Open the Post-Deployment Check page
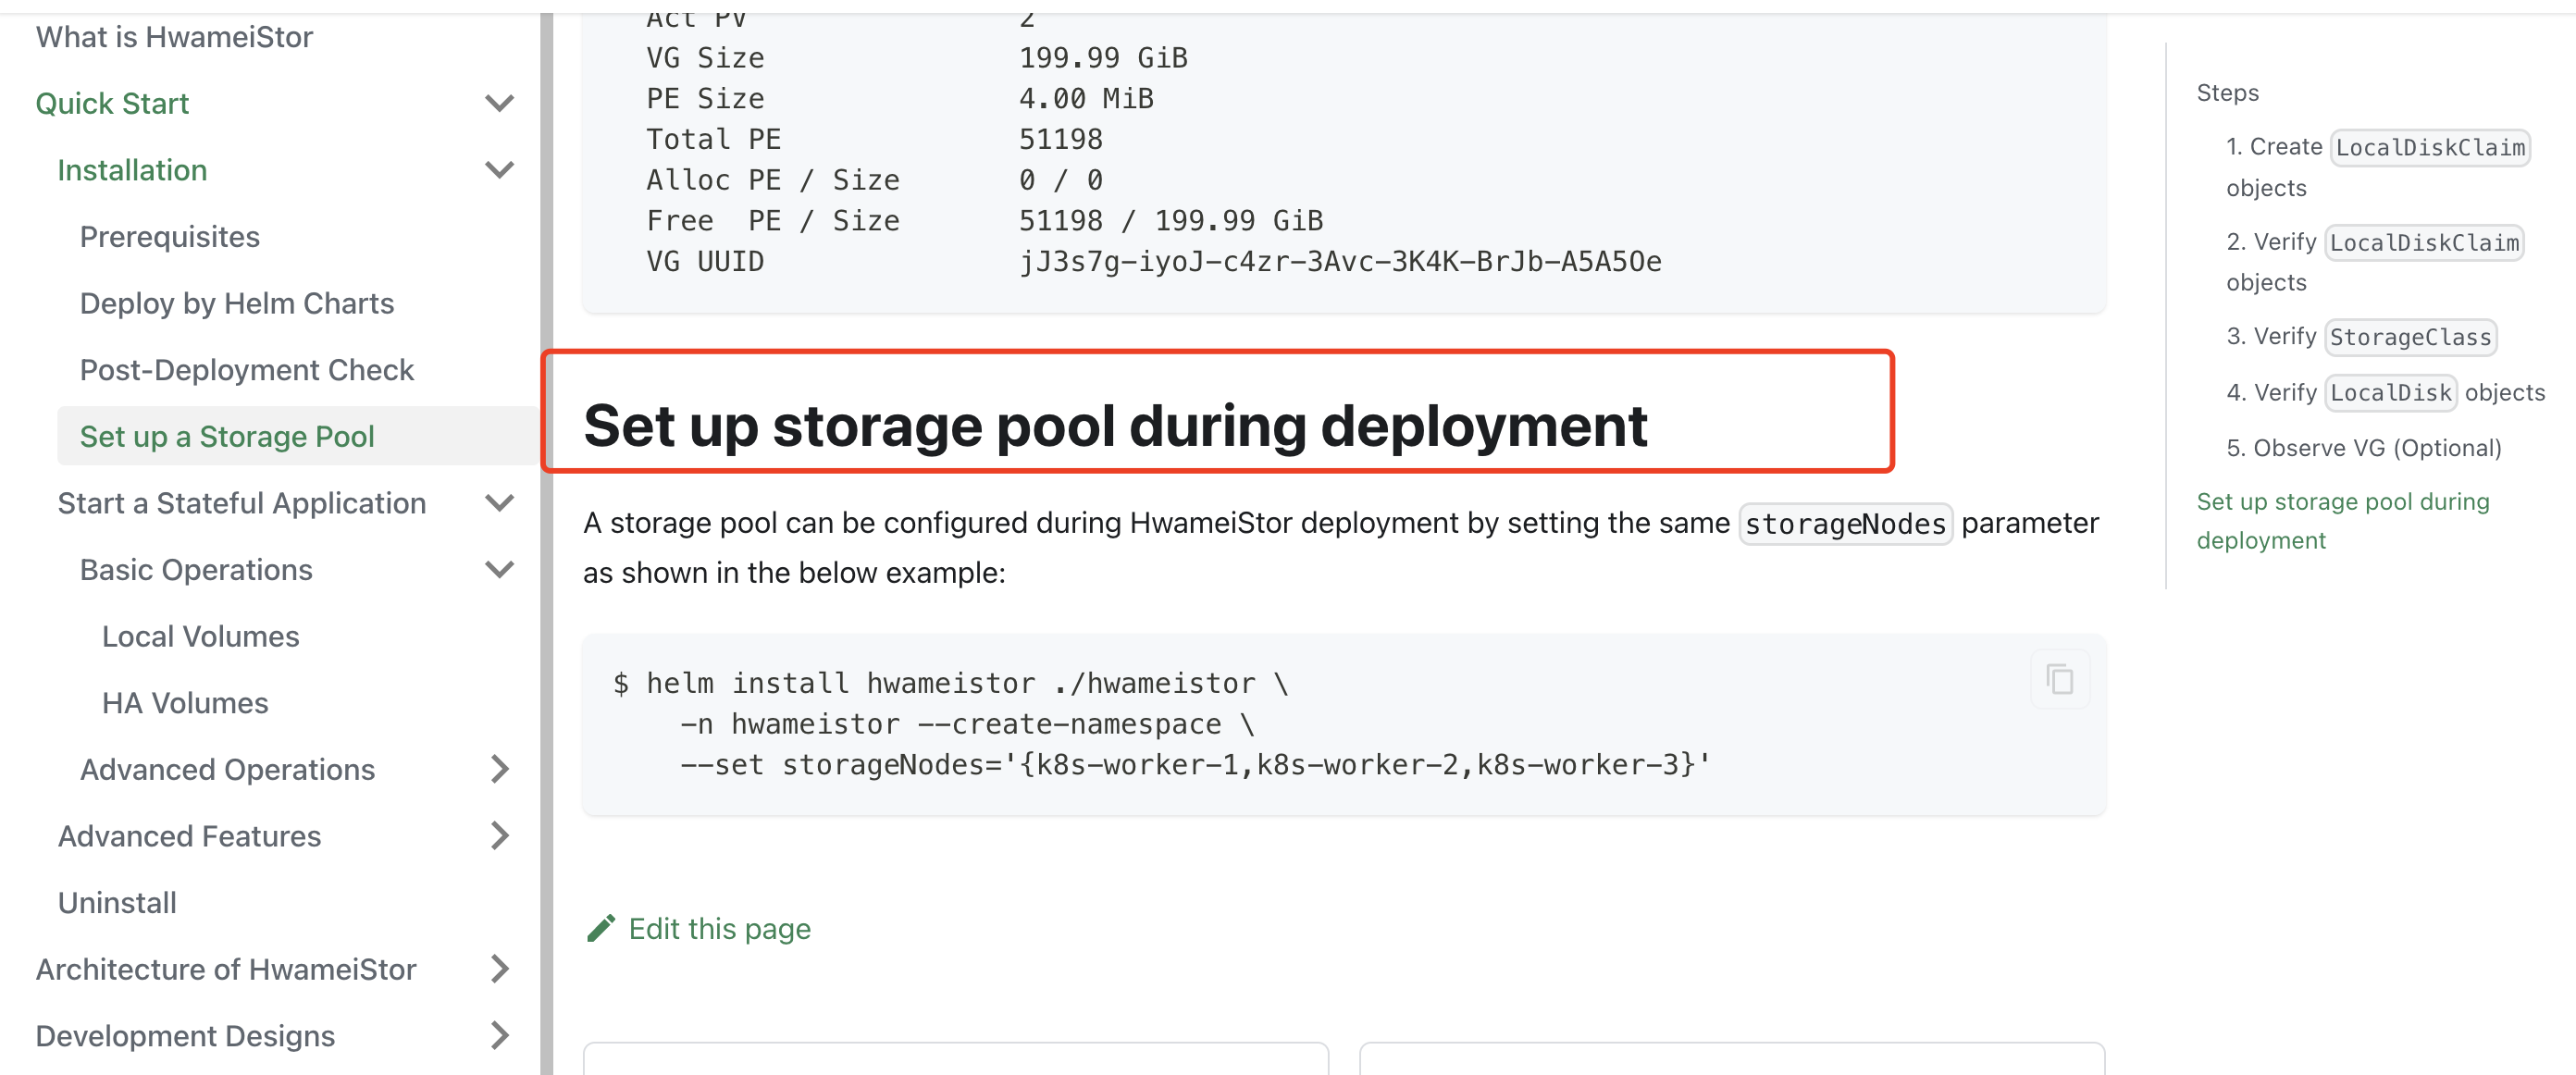This screenshot has height=1075, width=2576. pos(246,369)
